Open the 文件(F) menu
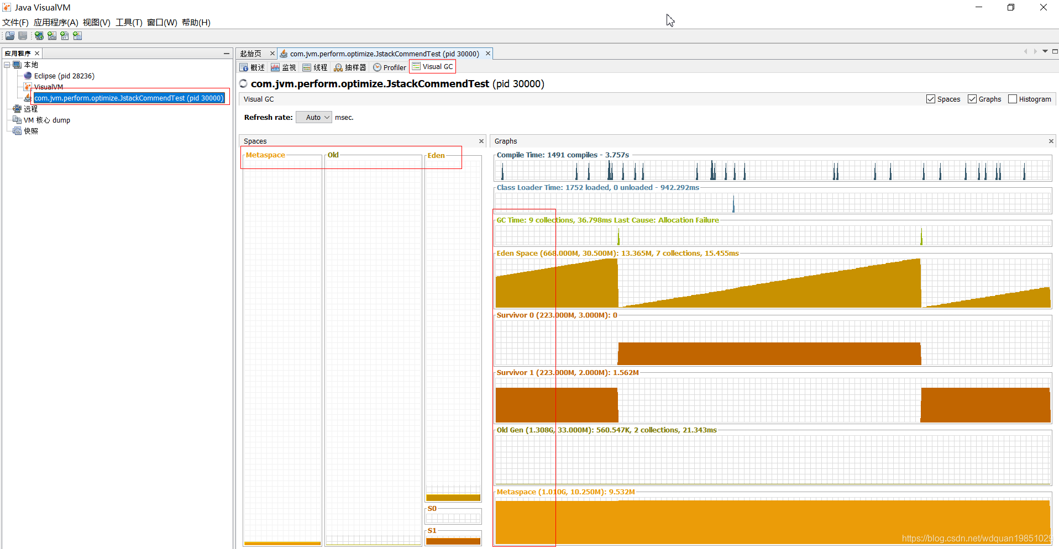Screen dimensions: 1059x549 (15, 23)
